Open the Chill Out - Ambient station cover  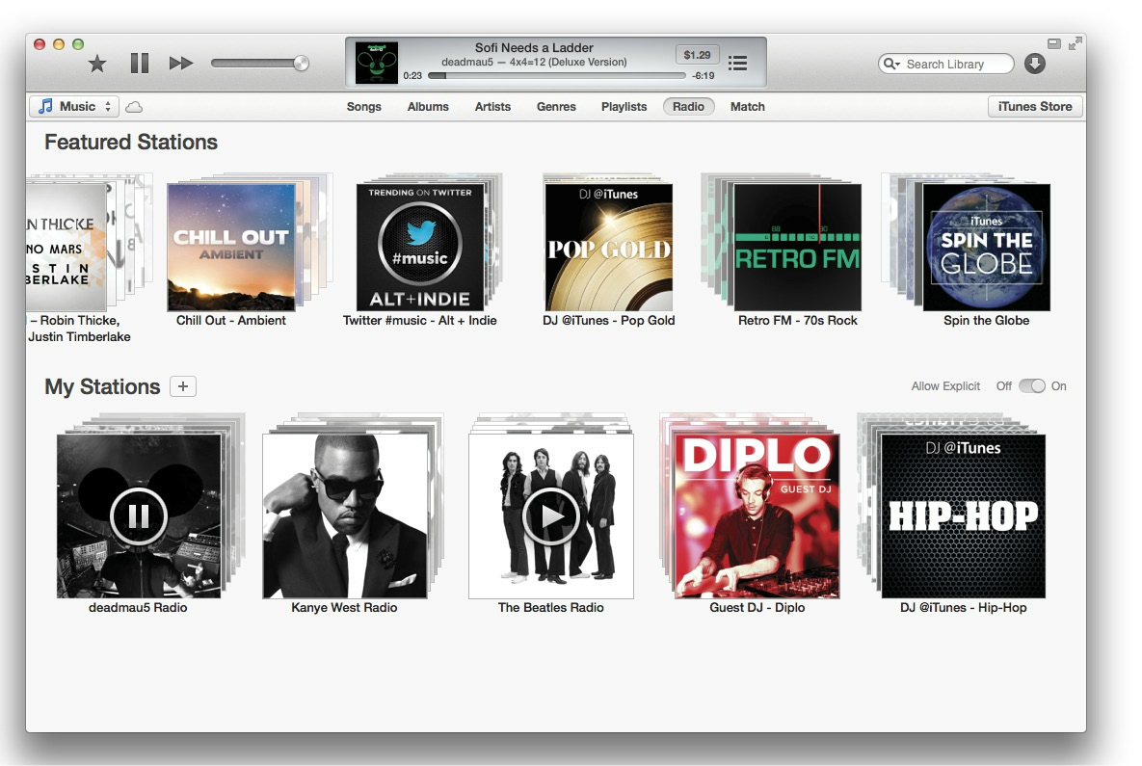pos(231,247)
